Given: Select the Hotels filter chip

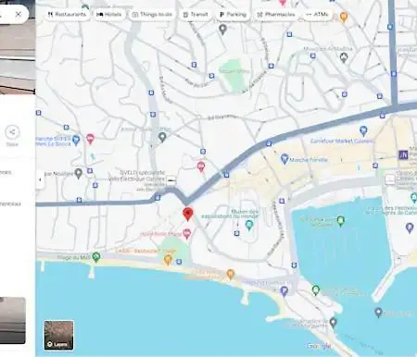Looking at the screenshot, I should 109,15.
